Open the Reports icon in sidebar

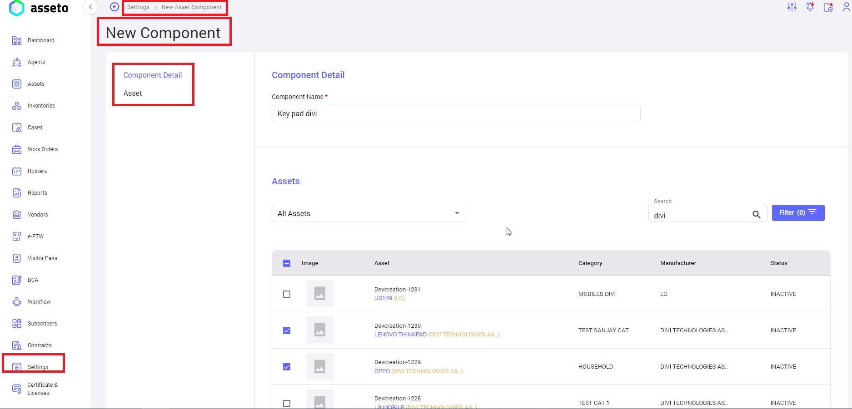[x=17, y=193]
